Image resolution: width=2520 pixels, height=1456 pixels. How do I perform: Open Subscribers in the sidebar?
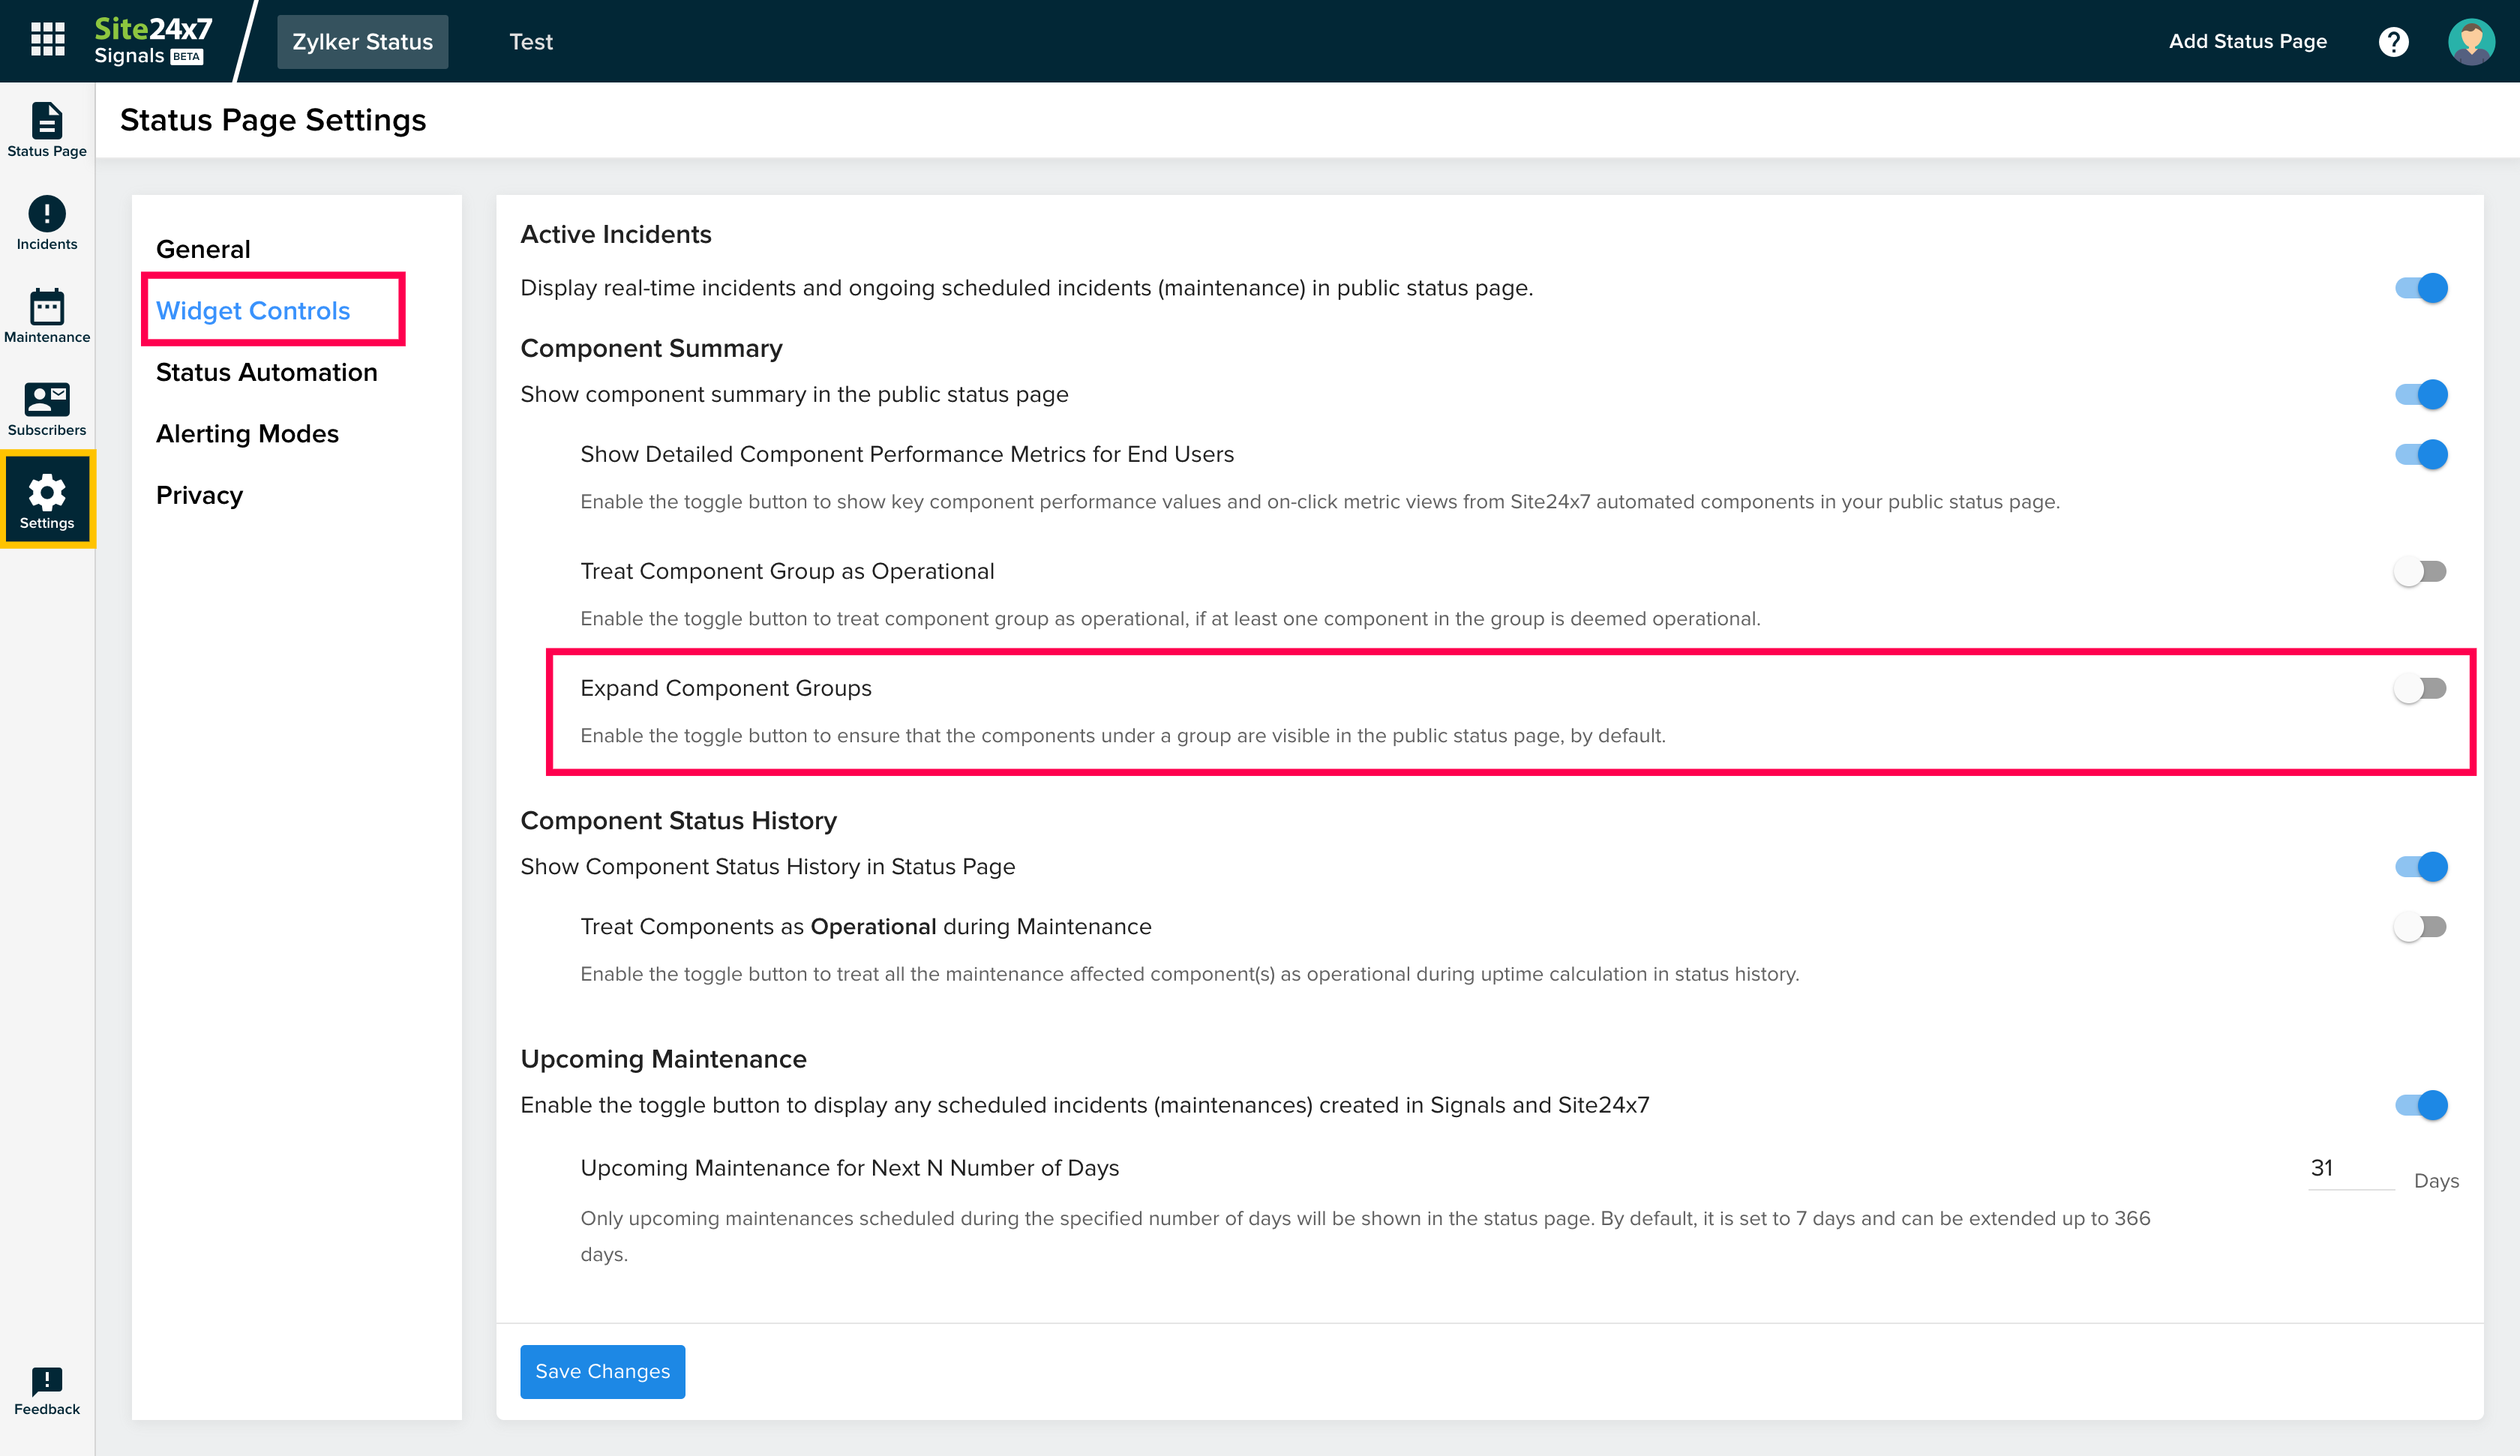[x=47, y=408]
